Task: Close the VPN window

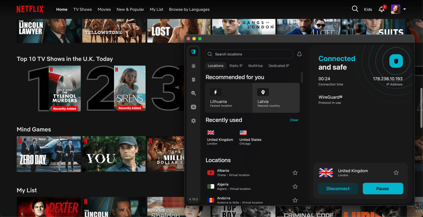Action: pyautogui.click(x=188, y=39)
